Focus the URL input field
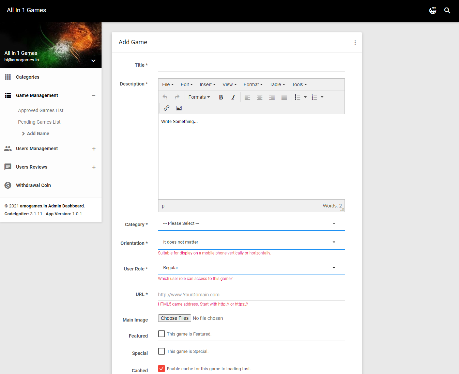This screenshot has height=374, width=459. tap(251, 295)
